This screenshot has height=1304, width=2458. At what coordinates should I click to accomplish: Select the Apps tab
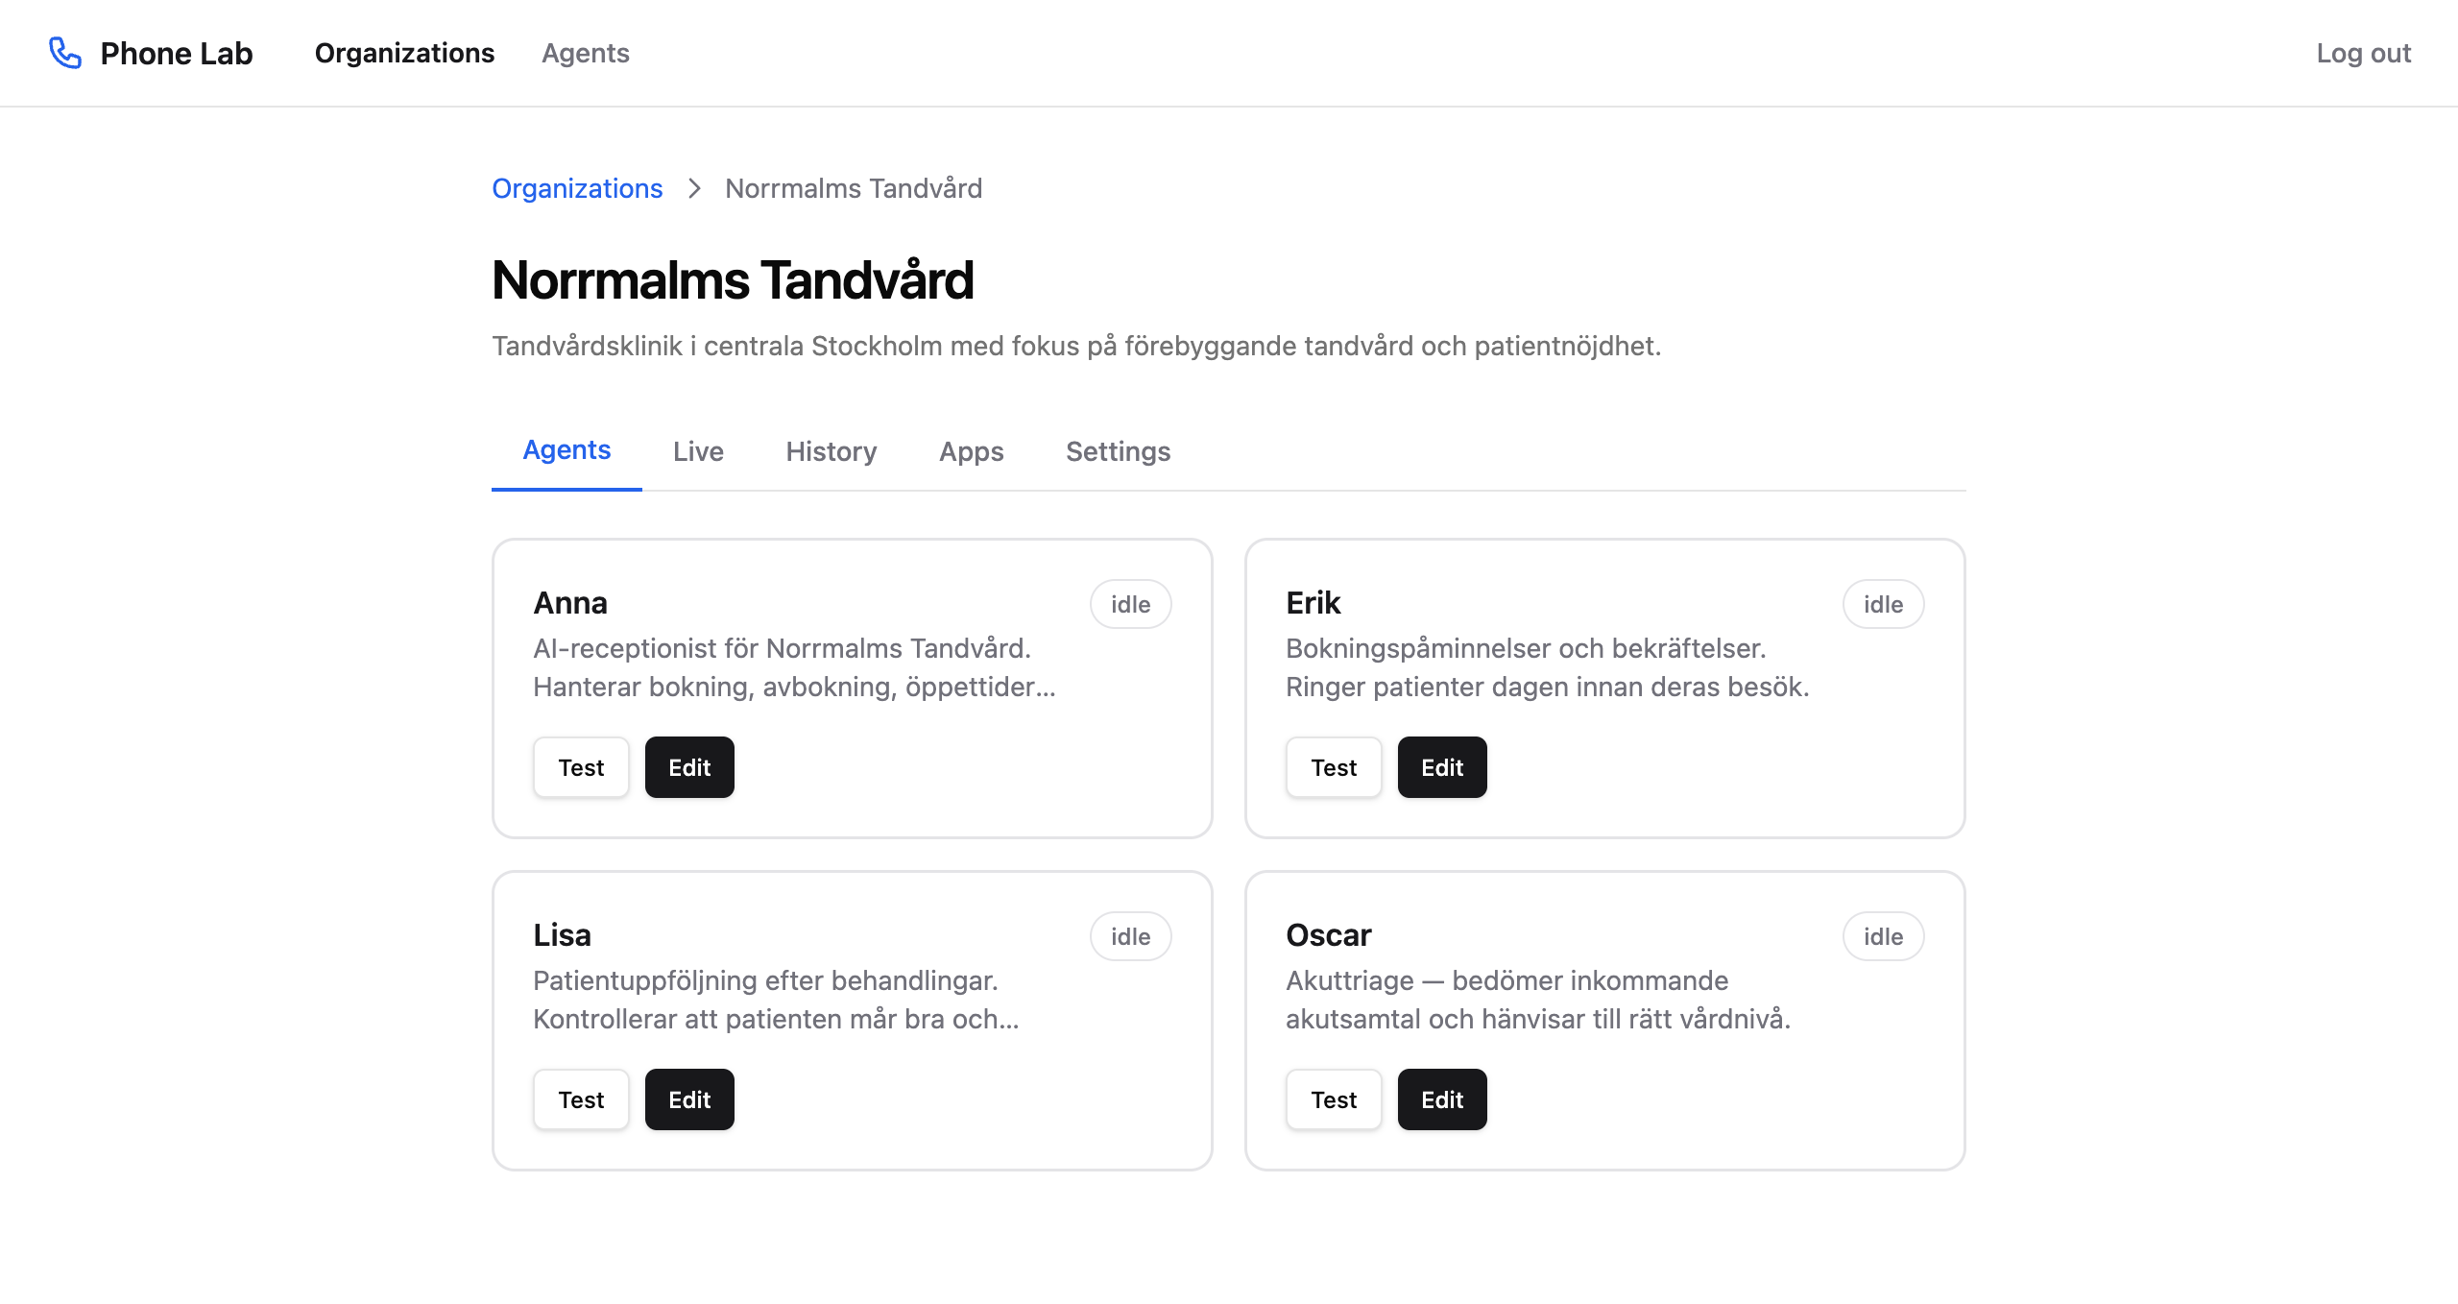tap(971, 451)
